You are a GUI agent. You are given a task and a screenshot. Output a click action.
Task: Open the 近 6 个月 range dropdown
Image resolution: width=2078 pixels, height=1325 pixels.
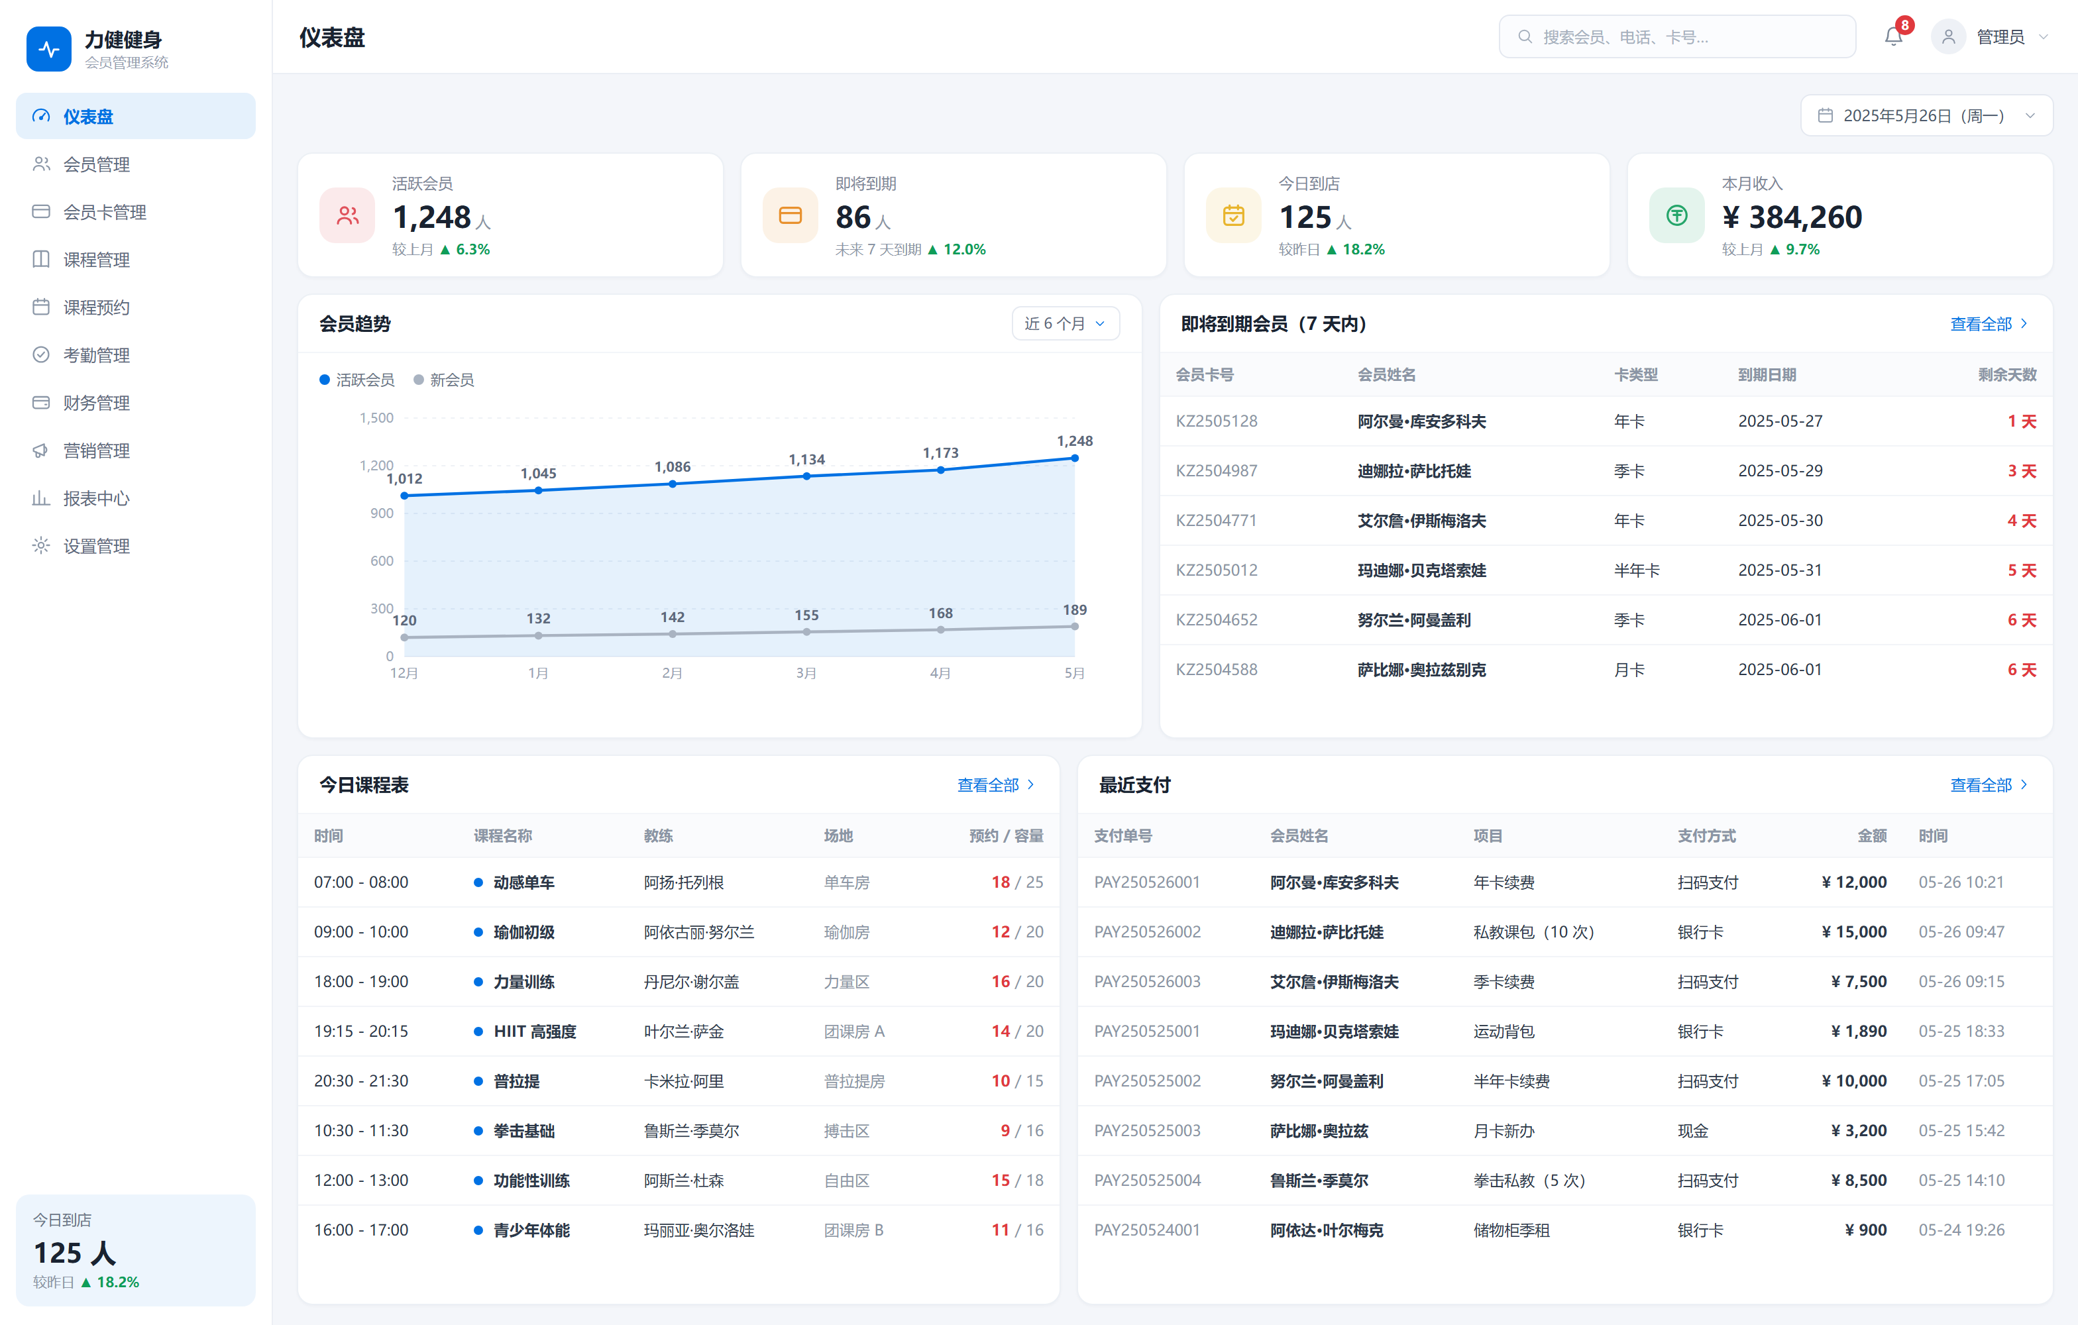click(x=1065, y=323)
